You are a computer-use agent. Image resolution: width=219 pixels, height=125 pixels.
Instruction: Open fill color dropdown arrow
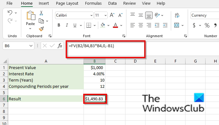pyautogui.click(x=108, y=25)
